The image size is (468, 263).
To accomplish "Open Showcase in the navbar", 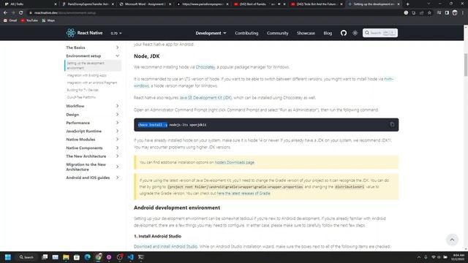I will 306,33.
